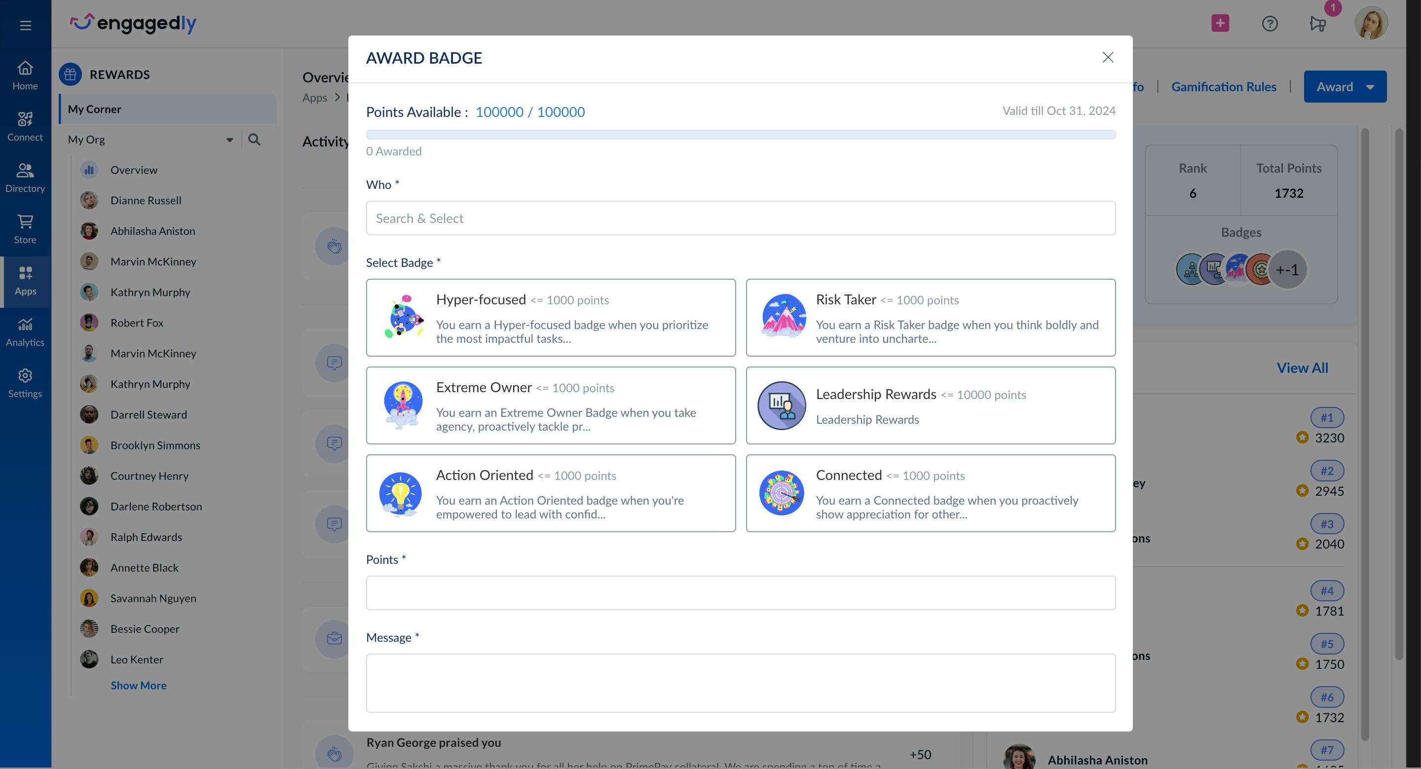Open the help question-mark icon

1270,23
